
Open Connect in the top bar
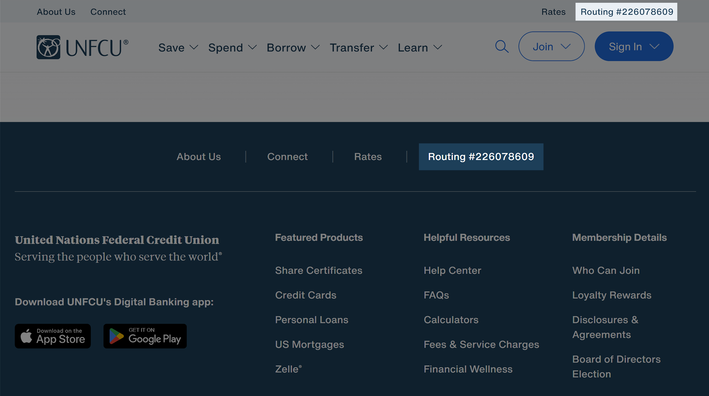coord(108,12)
